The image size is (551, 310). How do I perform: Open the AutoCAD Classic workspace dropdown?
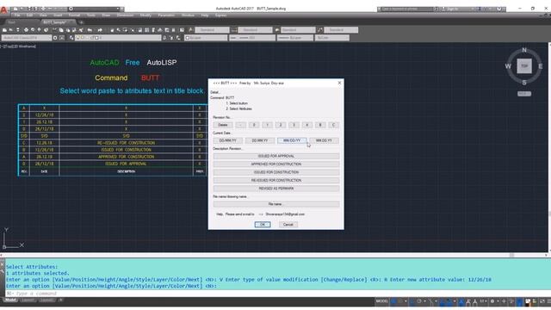27,38
